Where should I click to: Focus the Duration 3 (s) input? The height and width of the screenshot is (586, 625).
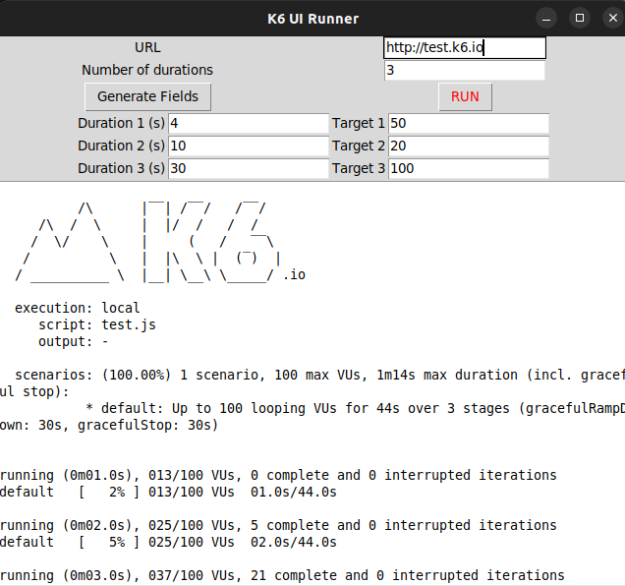[x=248, y=168]
